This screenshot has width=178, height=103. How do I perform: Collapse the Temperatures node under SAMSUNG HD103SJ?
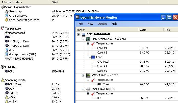click(x=88, y=93)
